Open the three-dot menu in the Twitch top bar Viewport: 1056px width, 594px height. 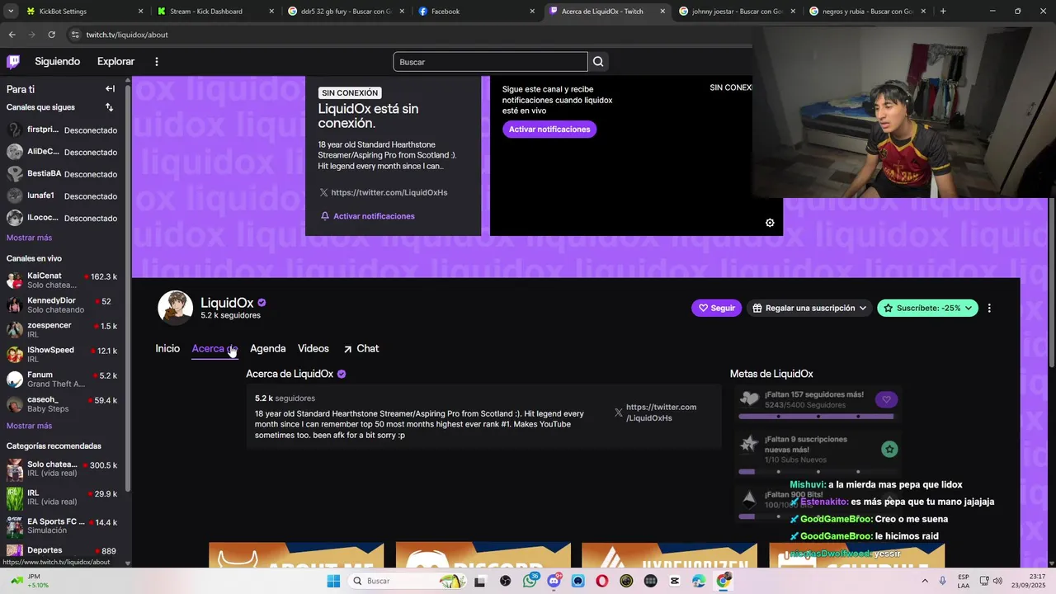pos(157,62)
